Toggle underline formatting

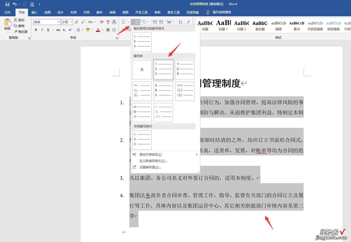point(48,30)
